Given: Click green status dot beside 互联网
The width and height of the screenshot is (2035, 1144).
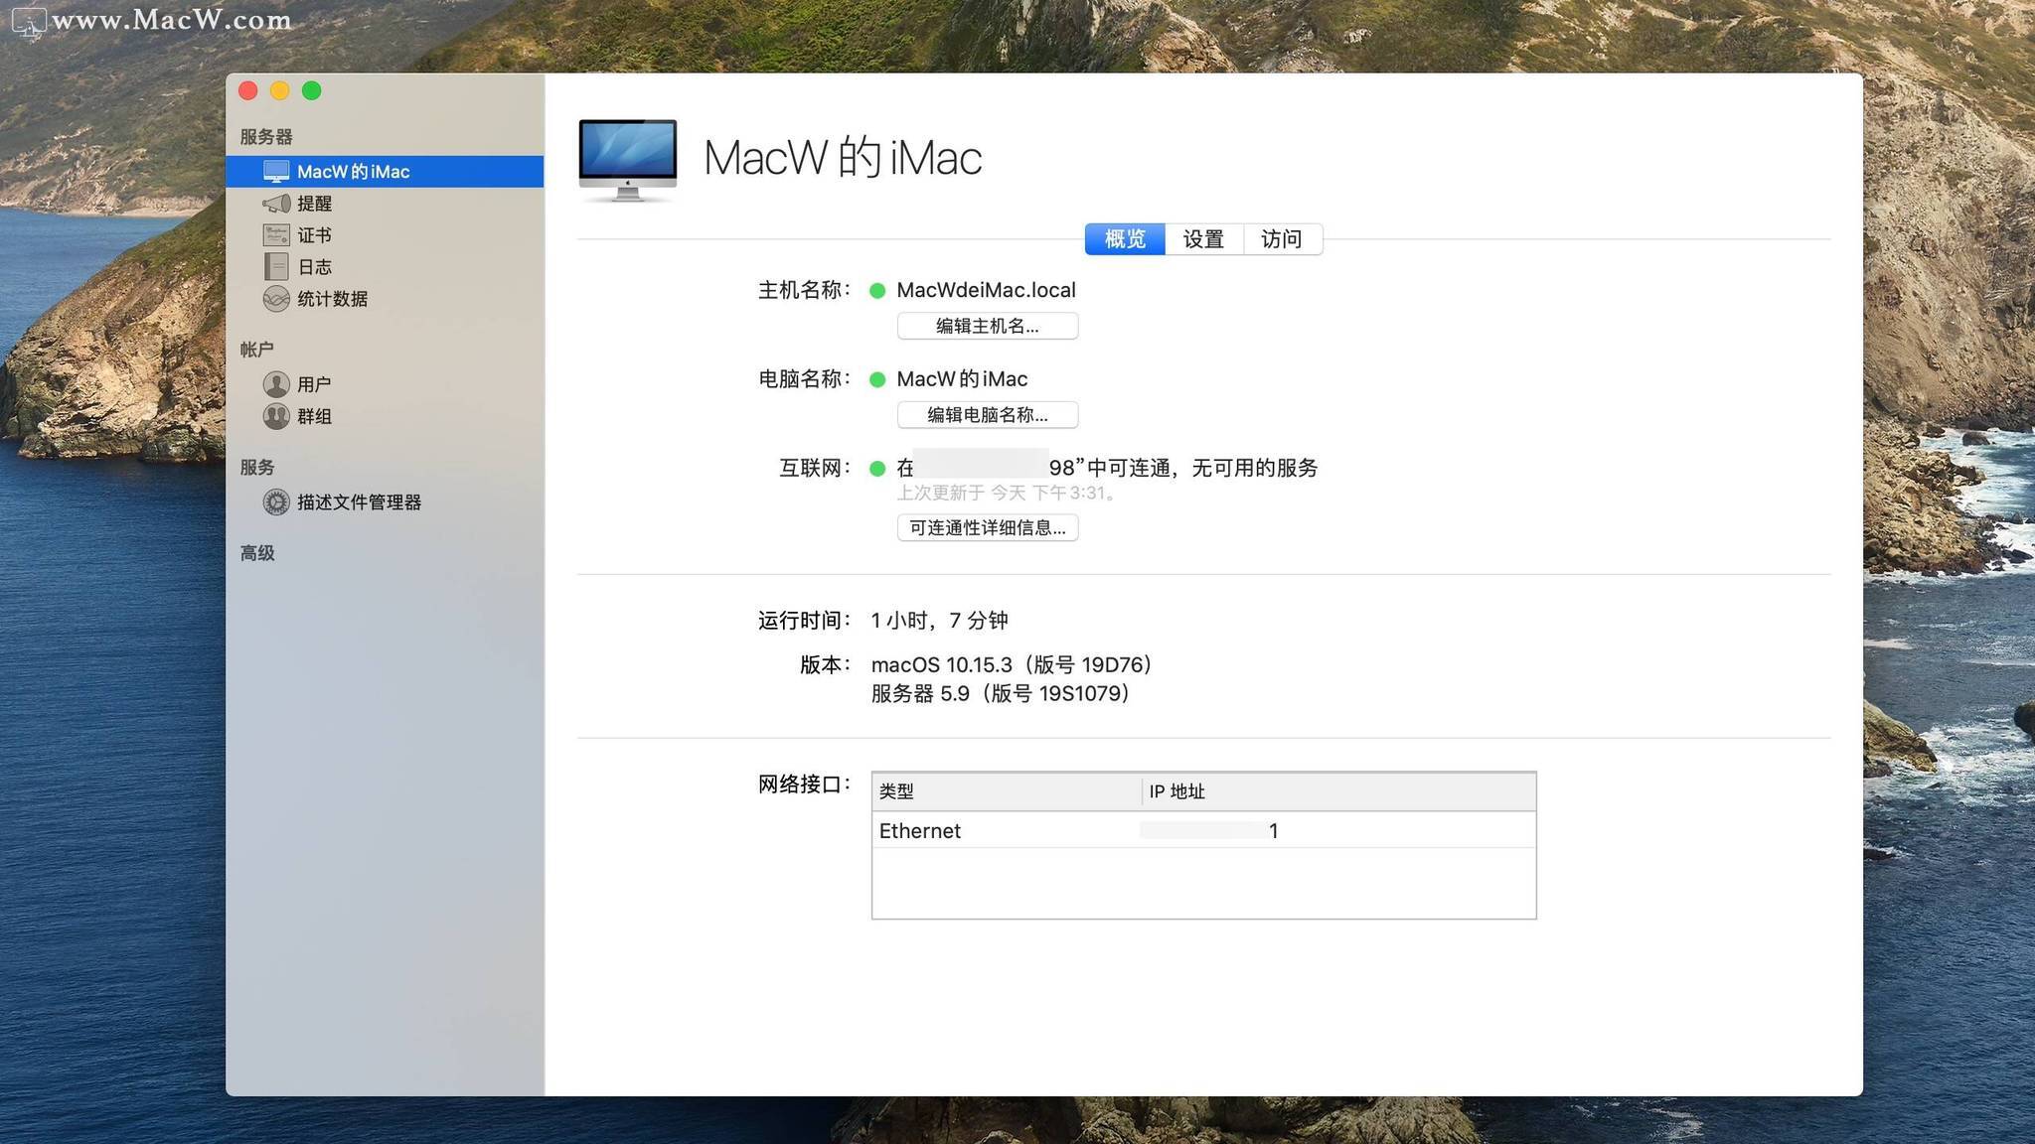Looking at the screenshot, I should (x=877, y=469).
